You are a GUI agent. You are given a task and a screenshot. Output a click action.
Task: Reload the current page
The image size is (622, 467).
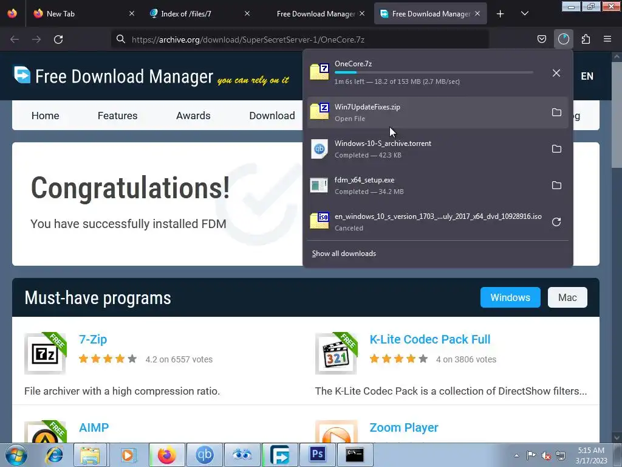58,40
